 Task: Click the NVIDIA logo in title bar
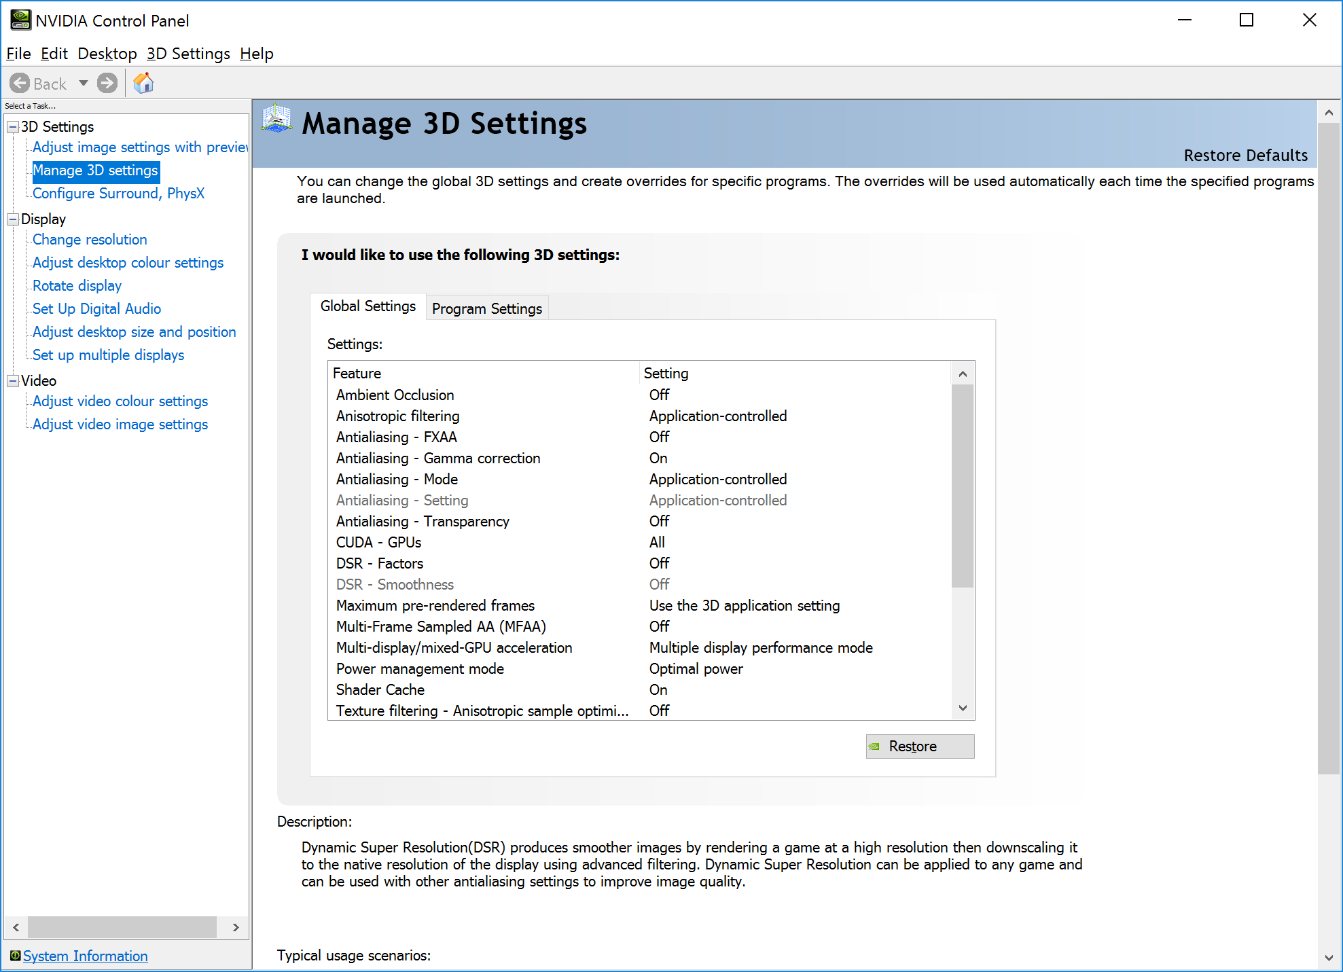coord(20,20)
